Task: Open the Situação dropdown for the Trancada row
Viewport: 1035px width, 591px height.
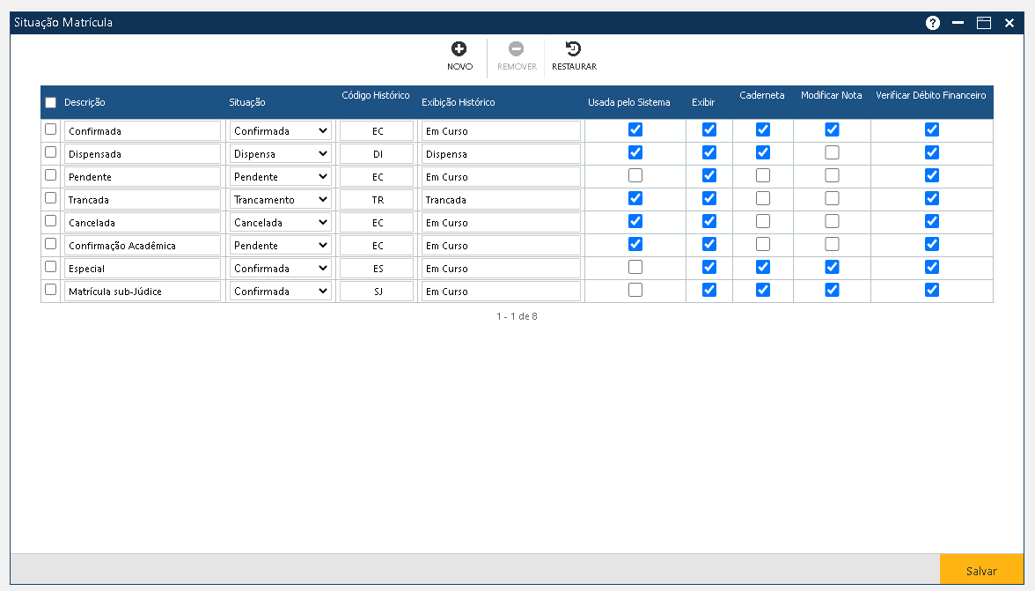Action: [280, 200]
